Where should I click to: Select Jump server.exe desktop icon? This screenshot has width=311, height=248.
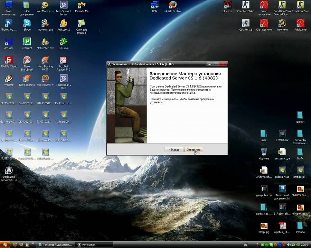coord(264,8)
